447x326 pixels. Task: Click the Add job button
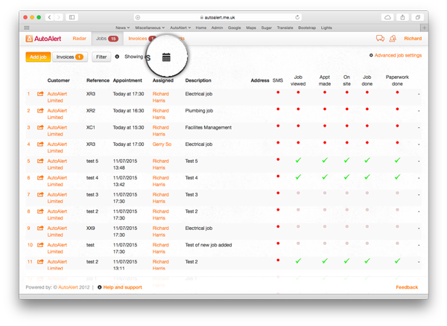[x=38, y=57]
